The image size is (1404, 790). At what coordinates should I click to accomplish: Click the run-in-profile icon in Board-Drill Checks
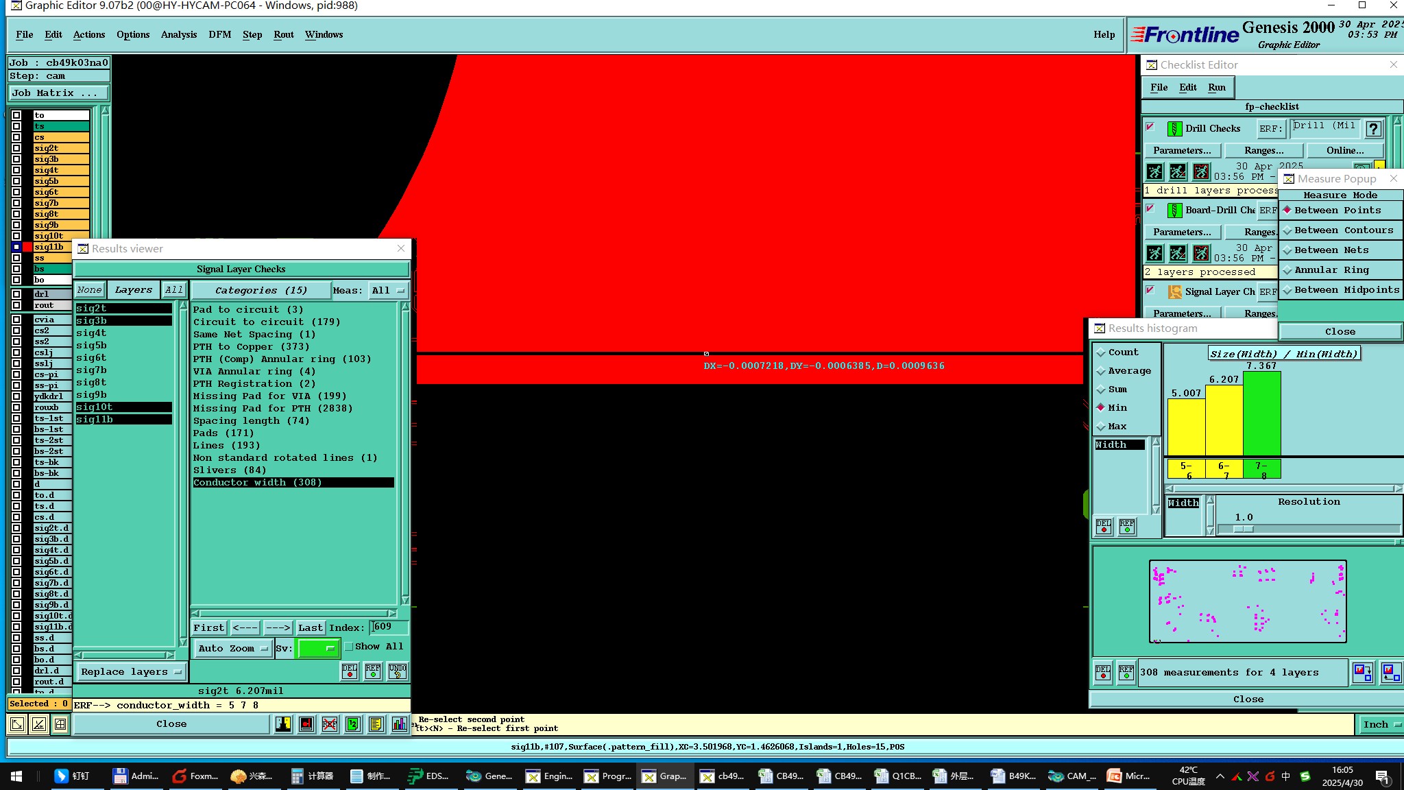pos(1201,253)
